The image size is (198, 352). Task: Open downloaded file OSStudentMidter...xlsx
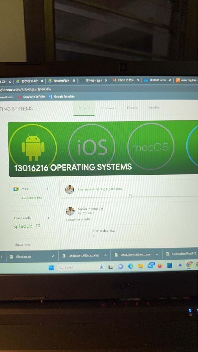pos(133,255)
